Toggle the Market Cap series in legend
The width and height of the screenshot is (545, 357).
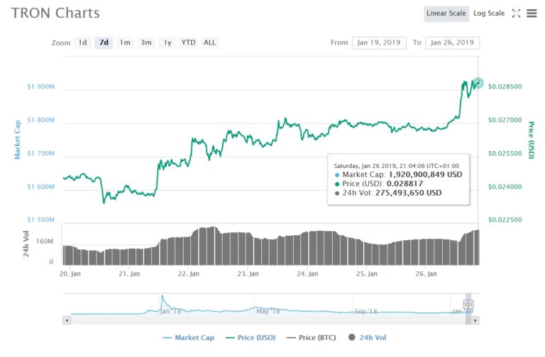tap(188, 338)
